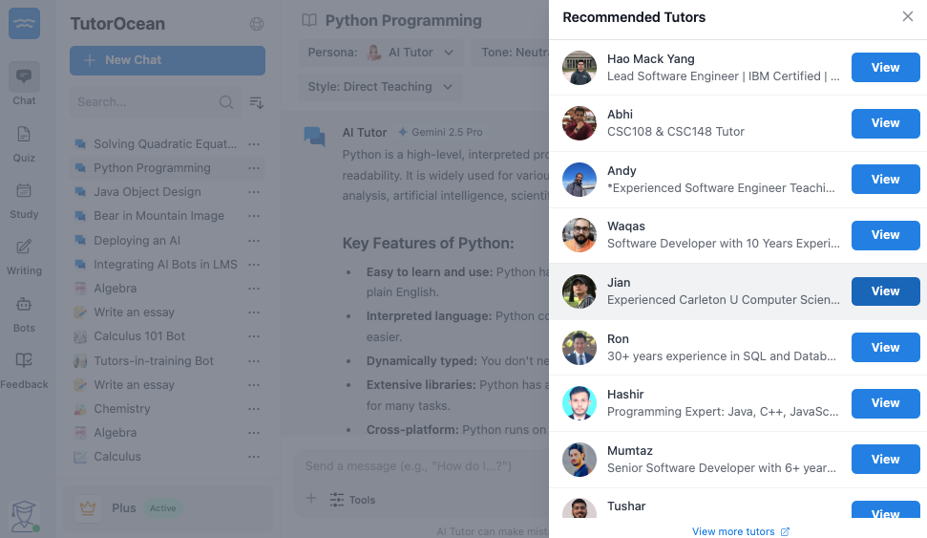Click the chat search input field
Image resolution: width=927 pixels, height=538 pixels.
coord(143,102)
